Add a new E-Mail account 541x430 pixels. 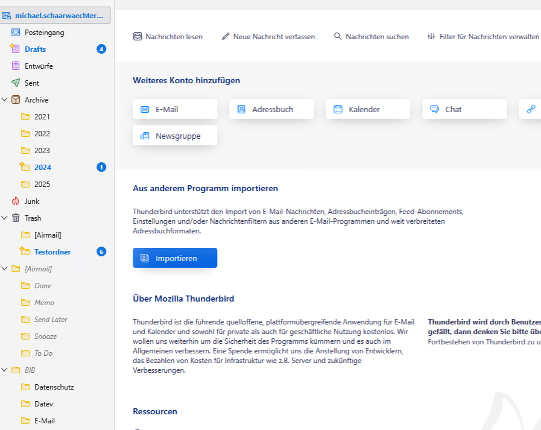175,109
